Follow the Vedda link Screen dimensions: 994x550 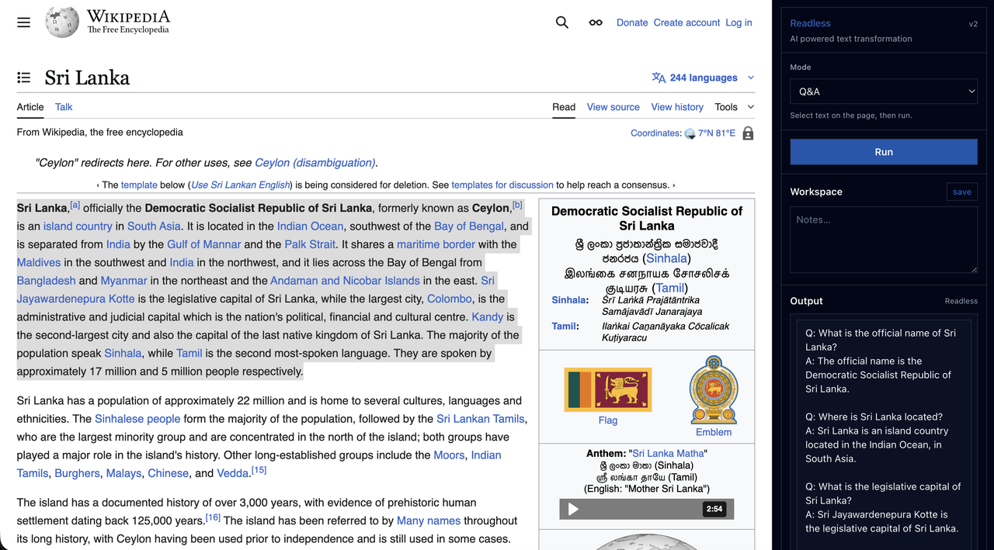tap(232, 473)
